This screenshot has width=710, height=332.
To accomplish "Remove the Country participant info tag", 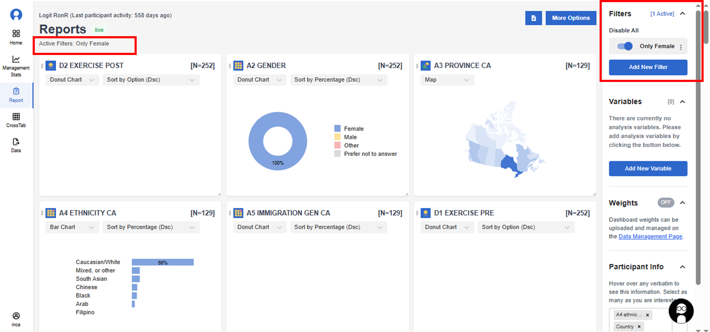I will pos(639,327).
